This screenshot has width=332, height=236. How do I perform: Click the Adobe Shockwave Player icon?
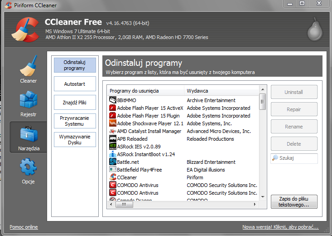[113, 123]
